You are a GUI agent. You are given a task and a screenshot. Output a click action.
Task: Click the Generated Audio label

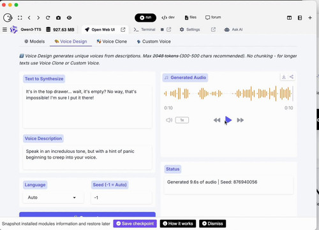click(x=185, y=78)
